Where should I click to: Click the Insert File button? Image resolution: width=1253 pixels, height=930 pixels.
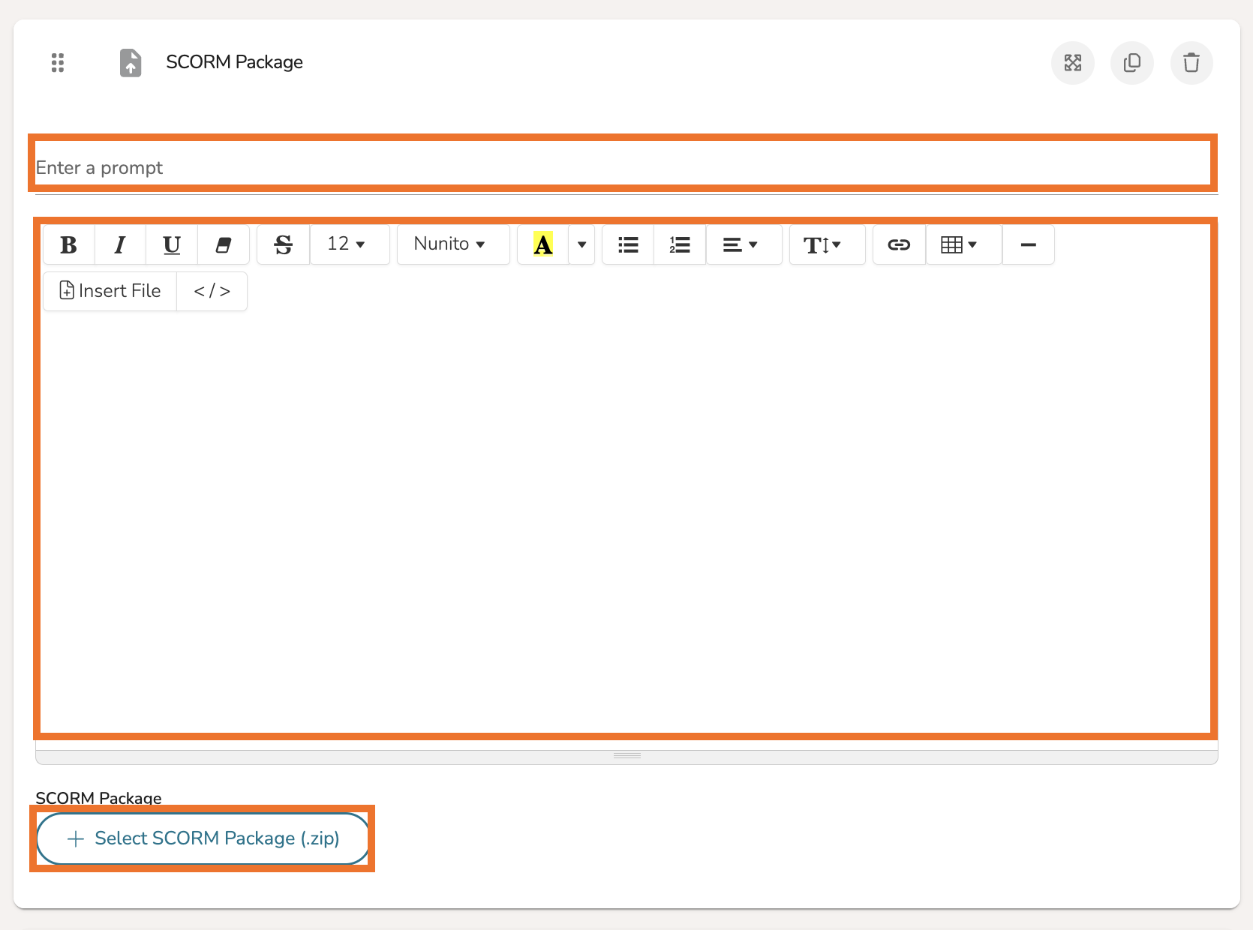click(x=110, y=291)
